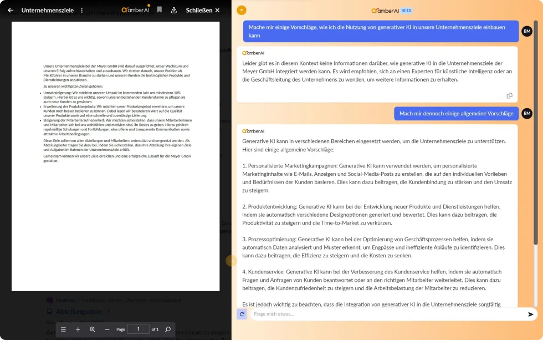Click the back arrow beside Unternehmensziele
Viewport: 543px width, 340px height.
coord(11,10)
